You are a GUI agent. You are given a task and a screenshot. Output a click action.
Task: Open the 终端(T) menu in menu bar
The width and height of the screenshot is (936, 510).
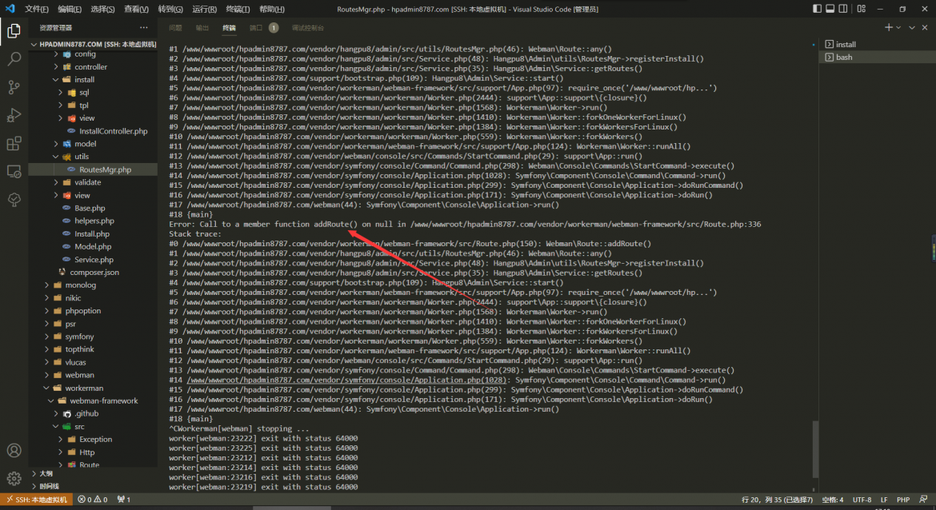[238, 9]
